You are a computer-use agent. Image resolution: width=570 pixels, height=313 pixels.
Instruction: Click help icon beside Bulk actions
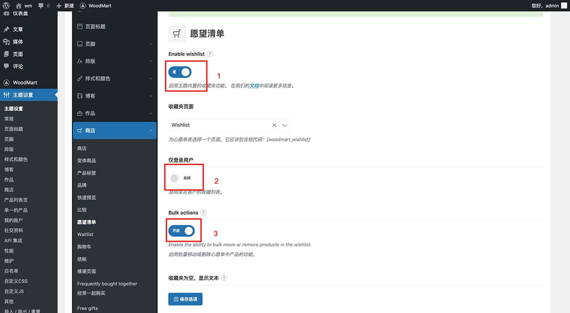(203, 212)
